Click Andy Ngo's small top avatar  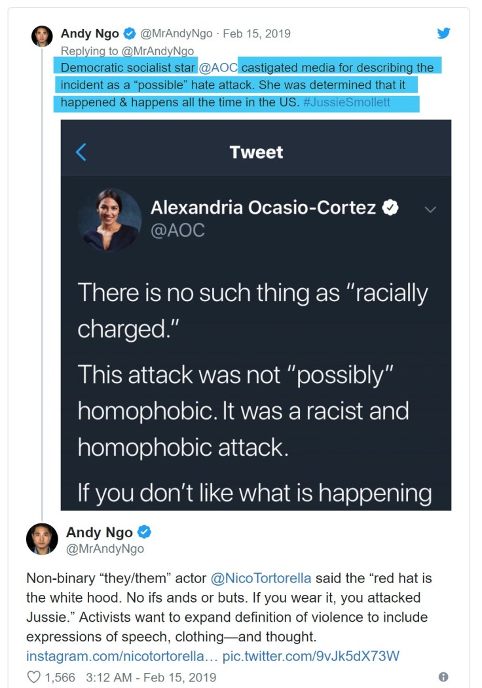pyautogui.click(x=42, y=37)
